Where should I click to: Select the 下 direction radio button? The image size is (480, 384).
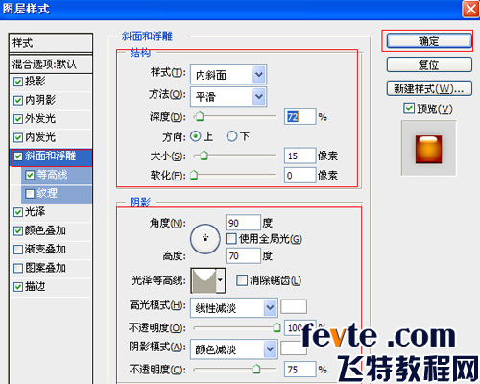[x=231, y=136]
